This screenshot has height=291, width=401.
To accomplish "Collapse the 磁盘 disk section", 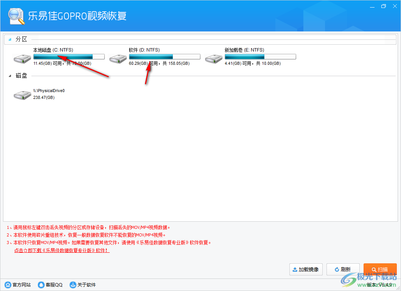I will pyautogui.click(x=10, y=76).
